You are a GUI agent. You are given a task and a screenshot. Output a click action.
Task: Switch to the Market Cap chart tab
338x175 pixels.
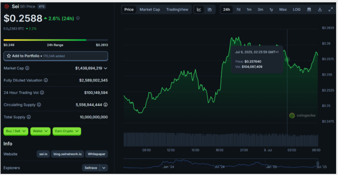point(150,9)
